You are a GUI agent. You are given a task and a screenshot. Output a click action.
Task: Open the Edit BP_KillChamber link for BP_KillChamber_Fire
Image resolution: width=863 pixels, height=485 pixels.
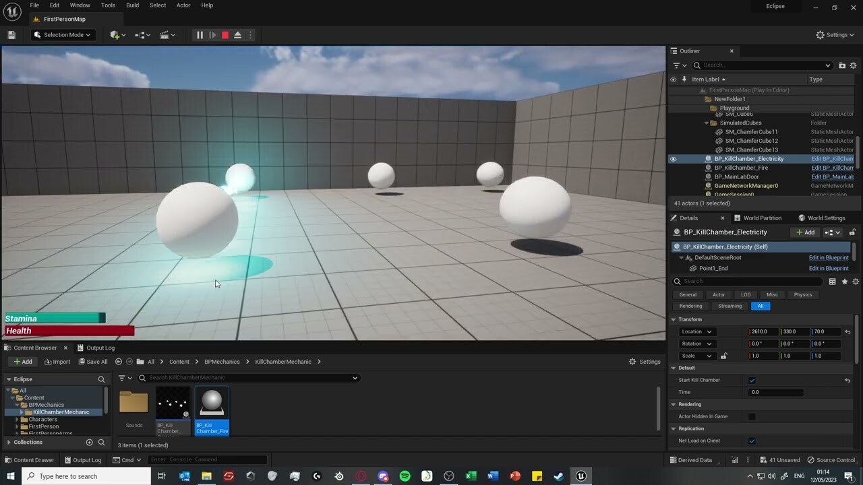[x=833, y=168]
